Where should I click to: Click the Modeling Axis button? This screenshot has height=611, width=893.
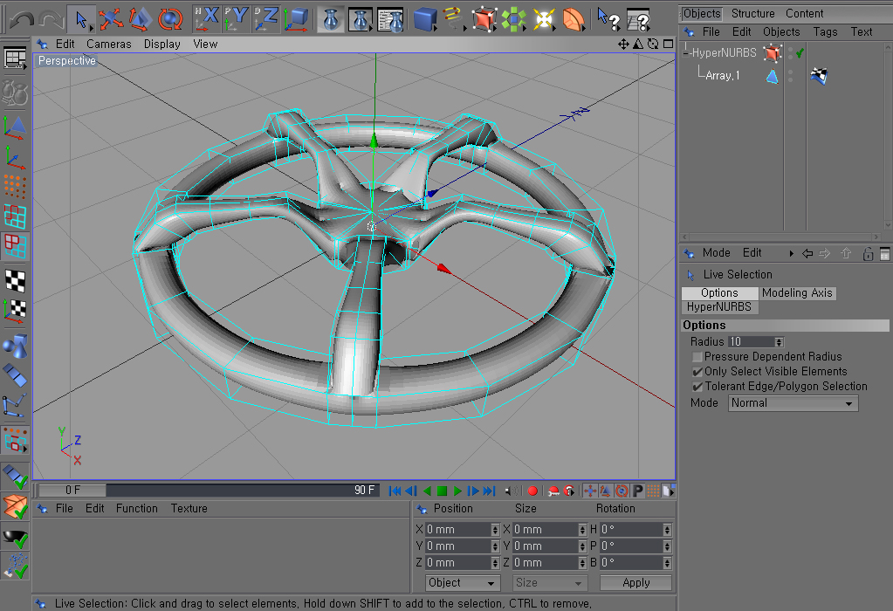click(x=797, y=292)
